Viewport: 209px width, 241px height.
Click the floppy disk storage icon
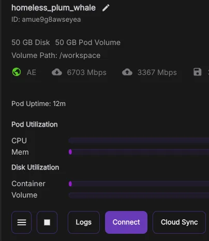[x=198, y=72]
